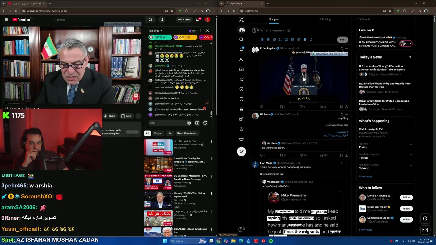Switch to the 'For you' timeline tab
436x245 pixels.
(x=274, y=19)
